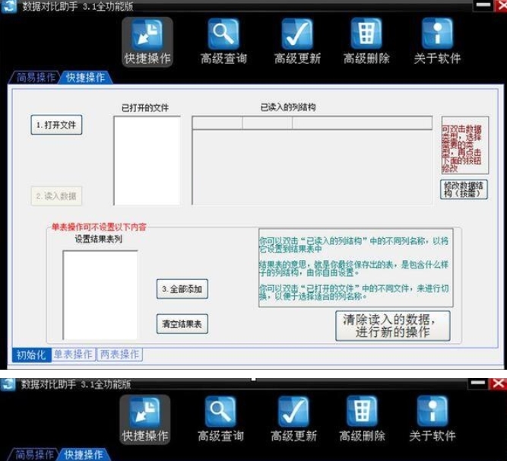
Task: Switch to 快捷操作 tab in bottom window
Action: [x=84, y=454]
